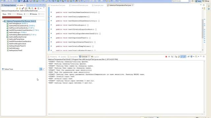The height and width of the screenshot is (118, 211).
Task: Switch to the Declaration tab
Action: click(73, 57)
